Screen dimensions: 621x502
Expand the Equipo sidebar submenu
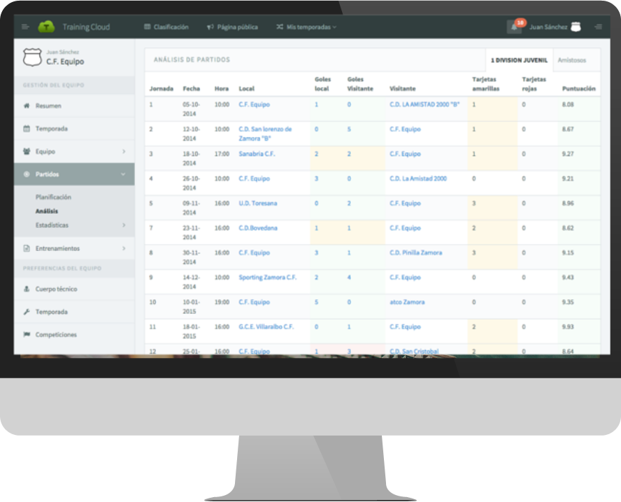click(x=124, y=152)
